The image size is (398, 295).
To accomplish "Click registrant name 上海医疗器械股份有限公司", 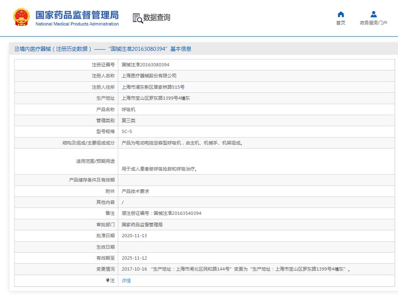I will click(x=149, y=76).
